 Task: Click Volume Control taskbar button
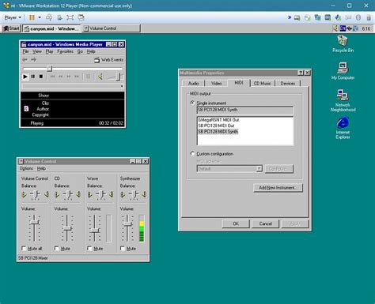pyautogui.click(x=111, y=28)
